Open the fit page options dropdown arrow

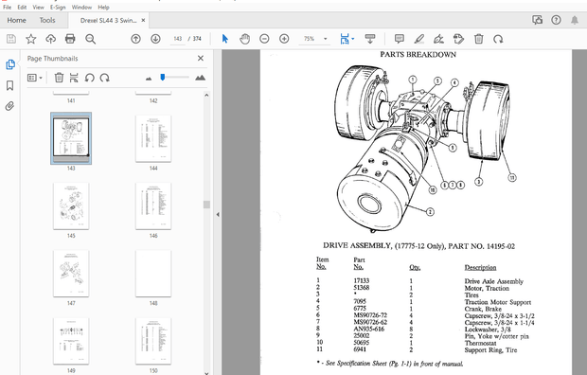353,39
